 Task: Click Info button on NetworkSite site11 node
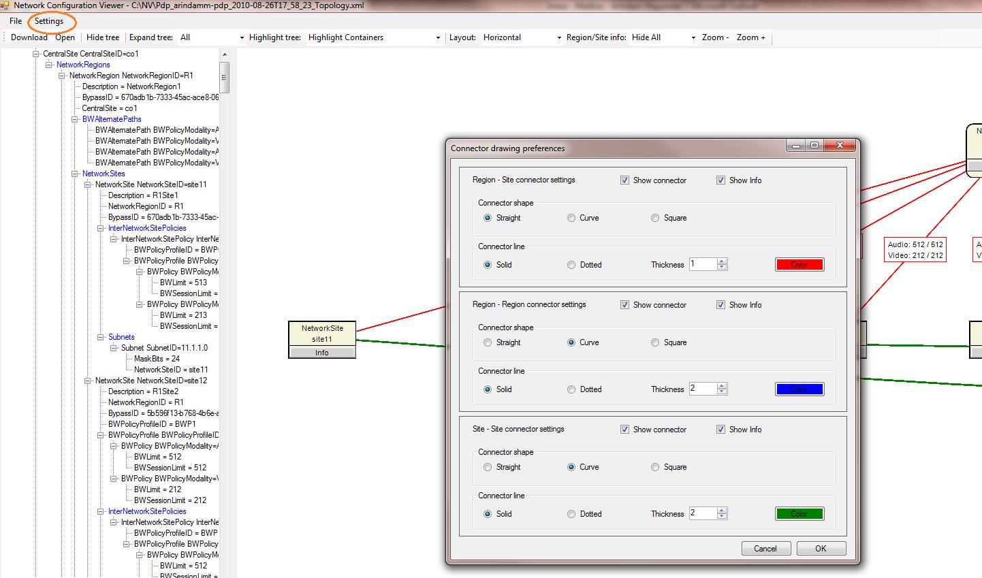click(322, 353)
